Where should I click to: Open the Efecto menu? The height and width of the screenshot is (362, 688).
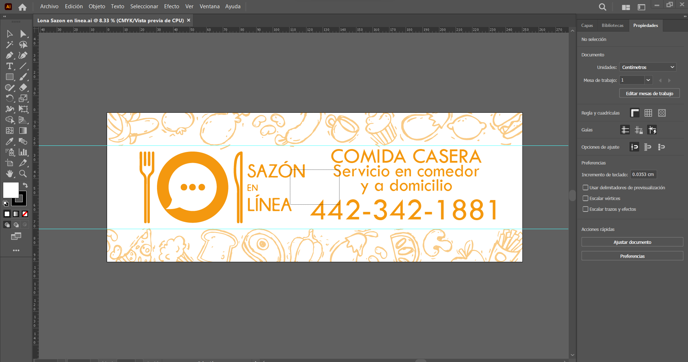[171, 6]
